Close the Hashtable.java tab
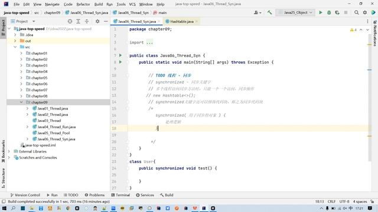The height and width of the screenshot is (212, 378). 197,21
